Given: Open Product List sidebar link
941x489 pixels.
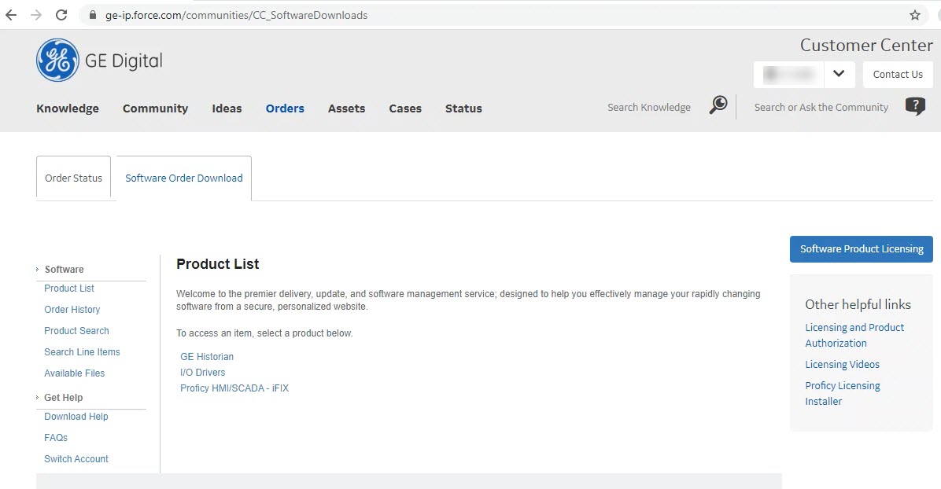Looking at the screenshot, I should coord(69,289).
